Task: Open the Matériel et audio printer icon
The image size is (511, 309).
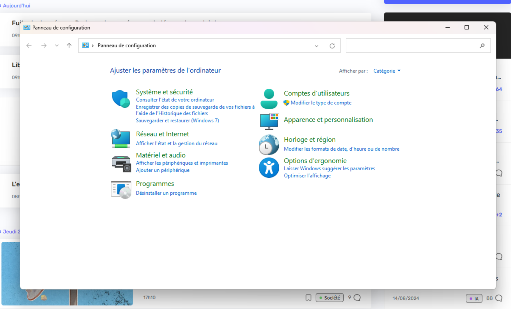Action: (121, 164)
